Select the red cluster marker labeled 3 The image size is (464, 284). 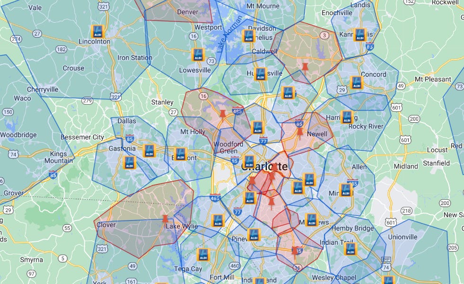coord(324,35)
